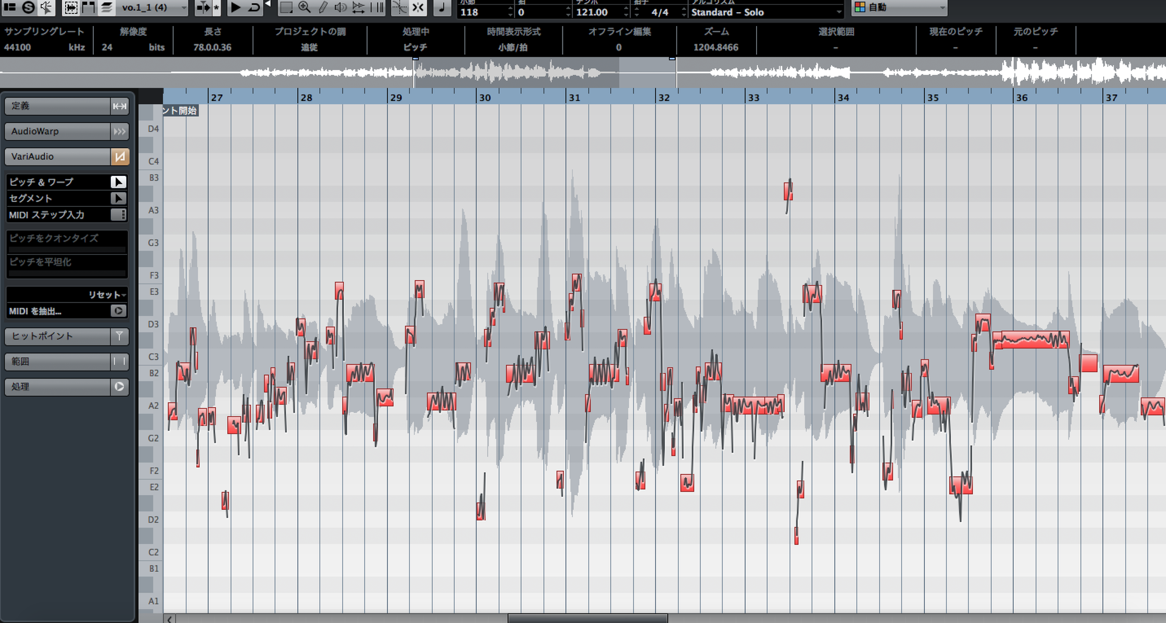This screenshot has height=623, width=1166.
Task: Toggle the Solo editor button
Action: tap(28, 7)
